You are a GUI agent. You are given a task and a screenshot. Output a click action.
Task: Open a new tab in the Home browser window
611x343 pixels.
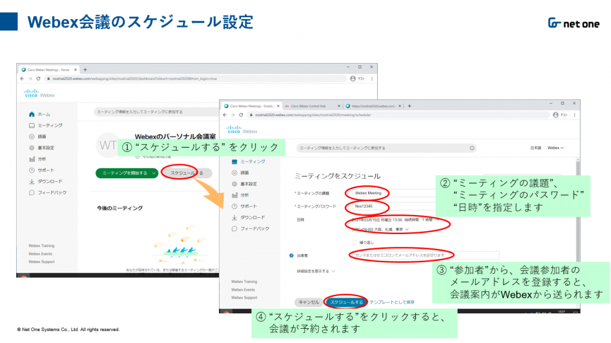(x=85, y=70)
